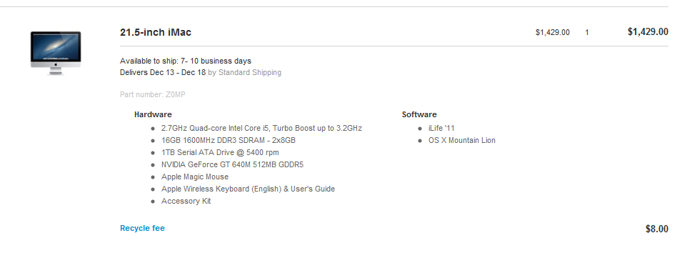Click the 1TB Serial ATA Drive item
Viewport: 677px width, 263px height.
(220, 152)
